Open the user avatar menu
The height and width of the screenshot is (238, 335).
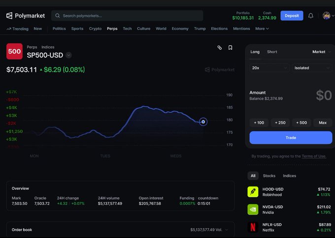(x=326, y=16)
